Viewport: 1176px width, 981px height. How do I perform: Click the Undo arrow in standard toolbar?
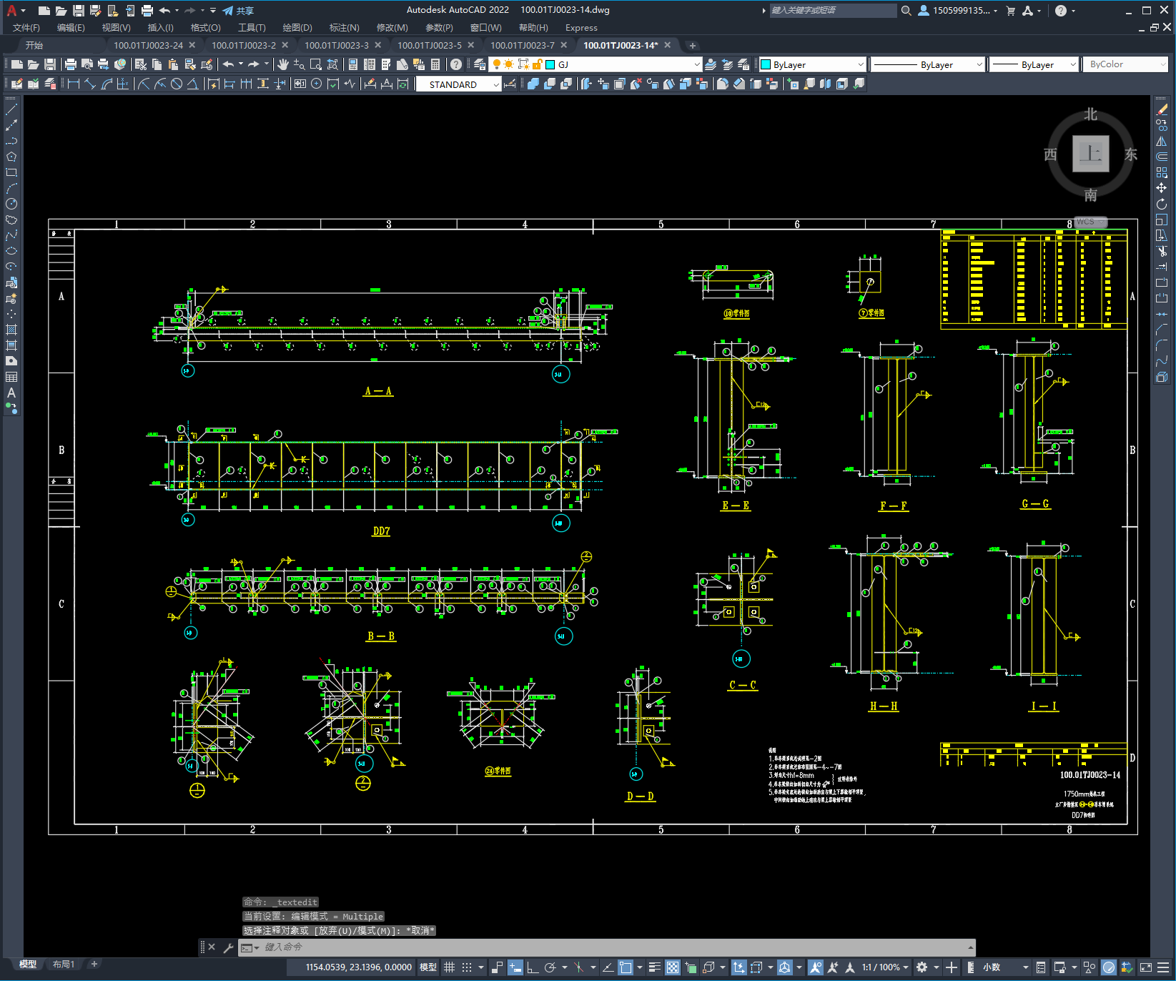[x=228, y=64]
